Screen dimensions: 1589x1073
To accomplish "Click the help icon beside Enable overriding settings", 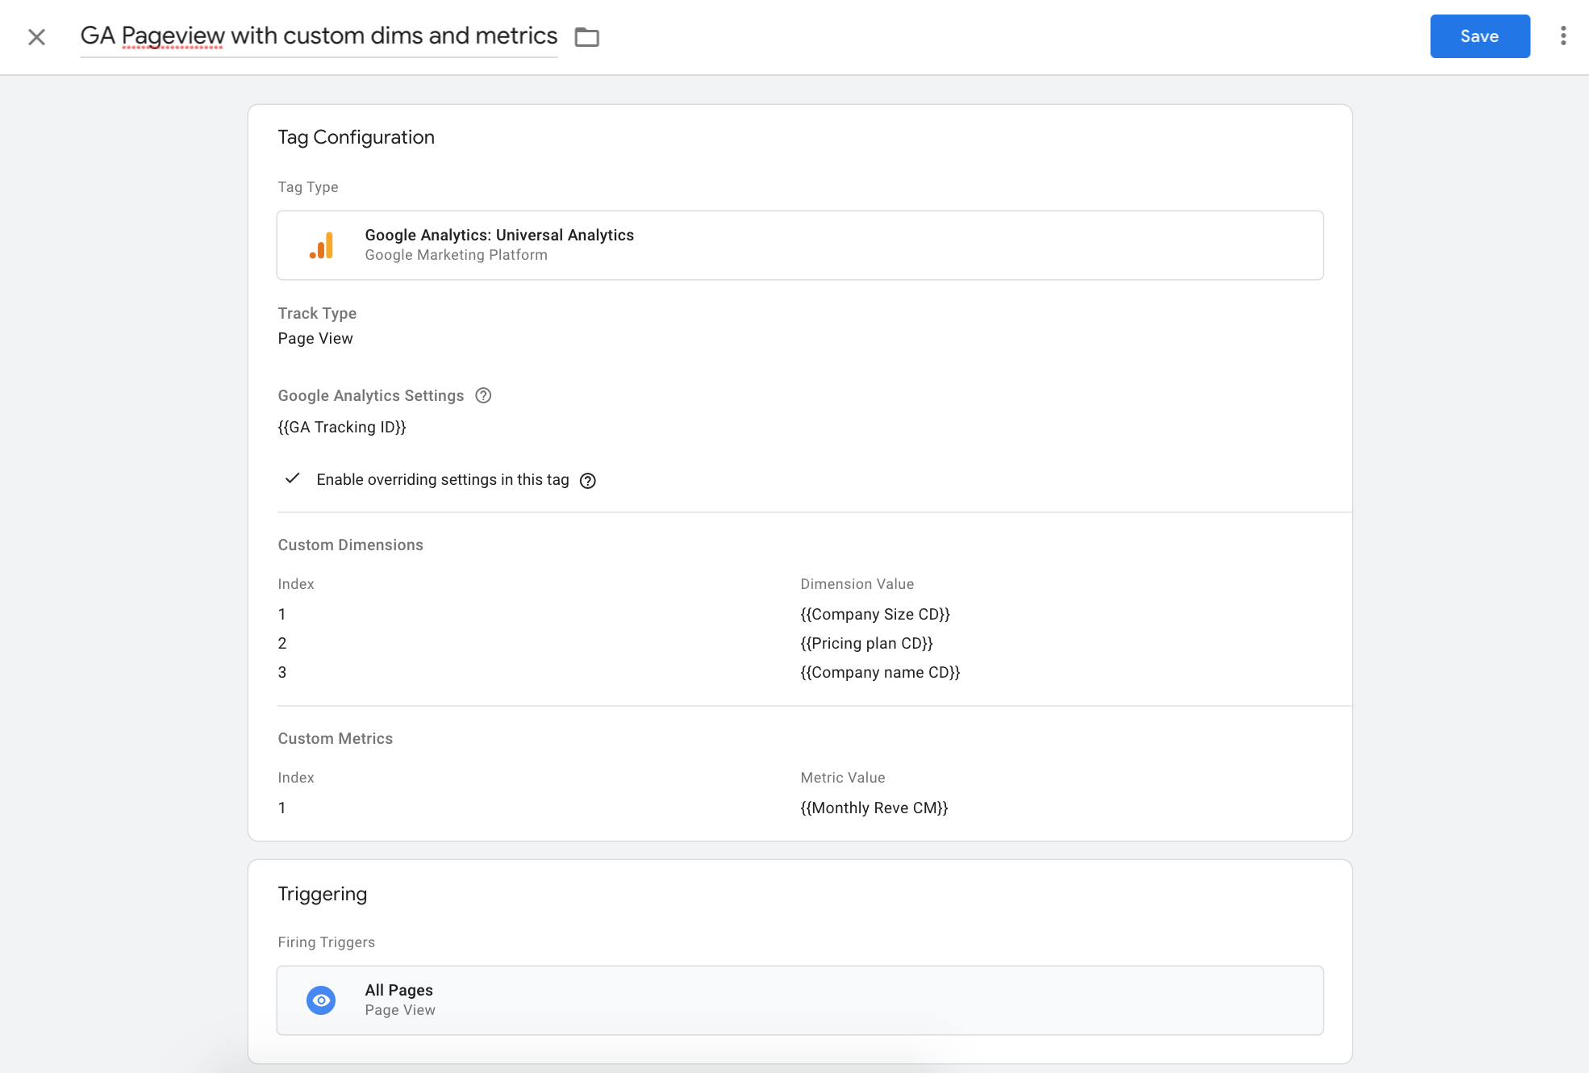I will 588,480.
